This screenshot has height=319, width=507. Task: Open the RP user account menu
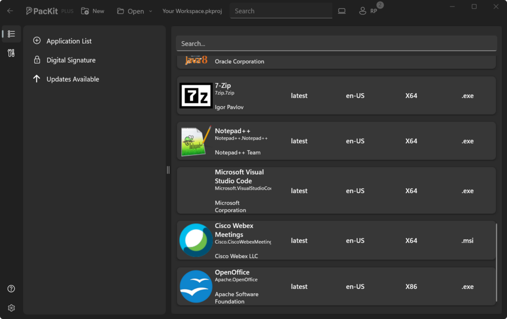(368, 11)
